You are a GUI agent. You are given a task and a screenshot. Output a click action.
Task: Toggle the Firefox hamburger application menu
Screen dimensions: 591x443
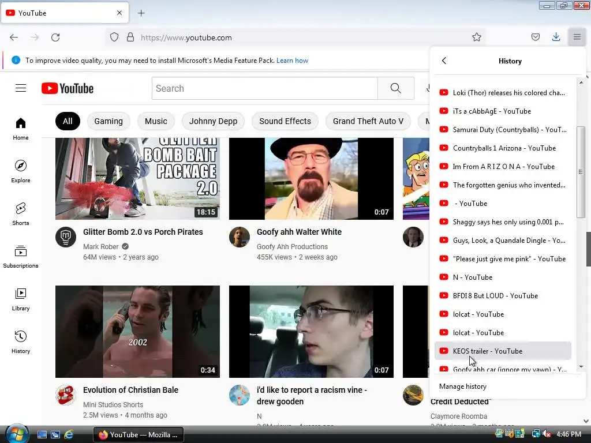(x=577, y=37)
